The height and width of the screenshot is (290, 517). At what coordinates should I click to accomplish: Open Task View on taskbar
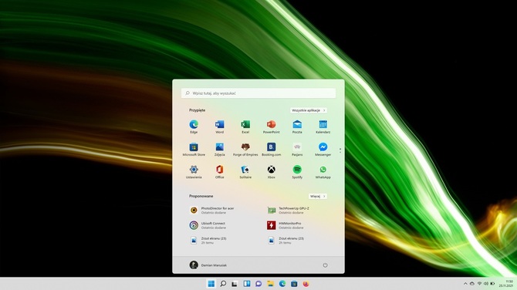[235, 284]
